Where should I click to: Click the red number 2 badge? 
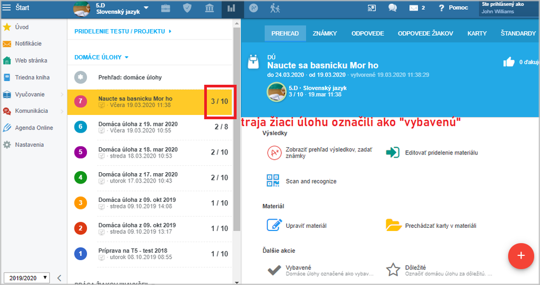(80, 228)
